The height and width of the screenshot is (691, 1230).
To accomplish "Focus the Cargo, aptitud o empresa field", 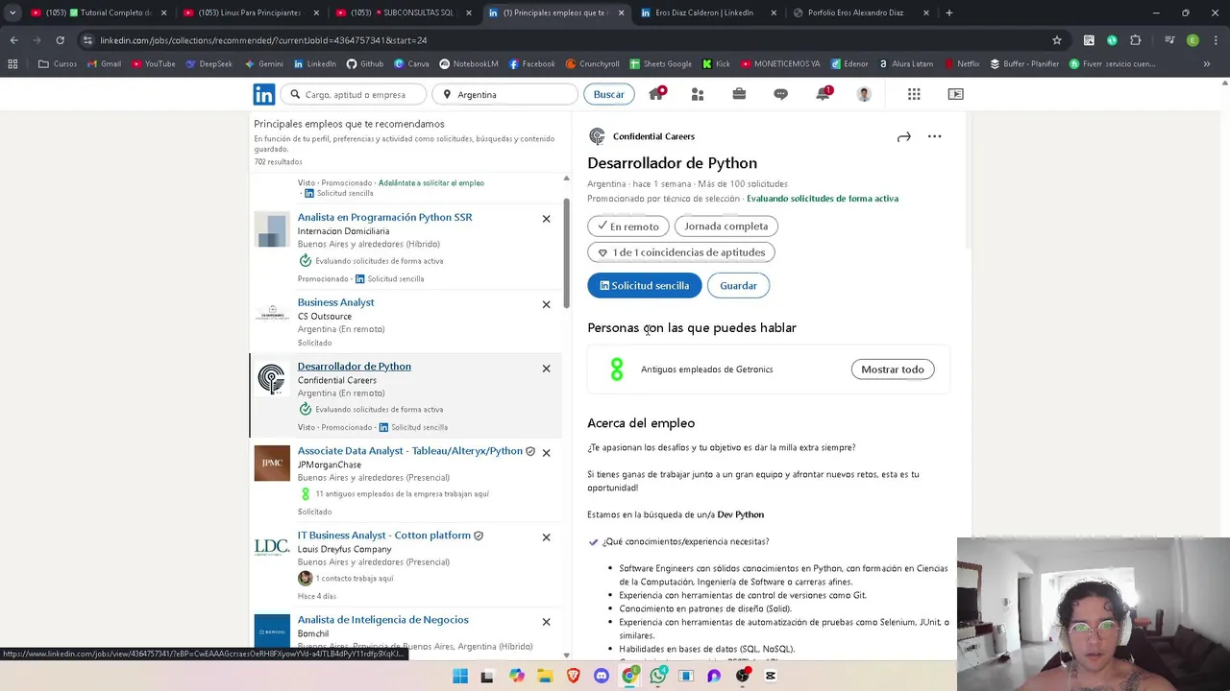I will [x=355, y=94].
